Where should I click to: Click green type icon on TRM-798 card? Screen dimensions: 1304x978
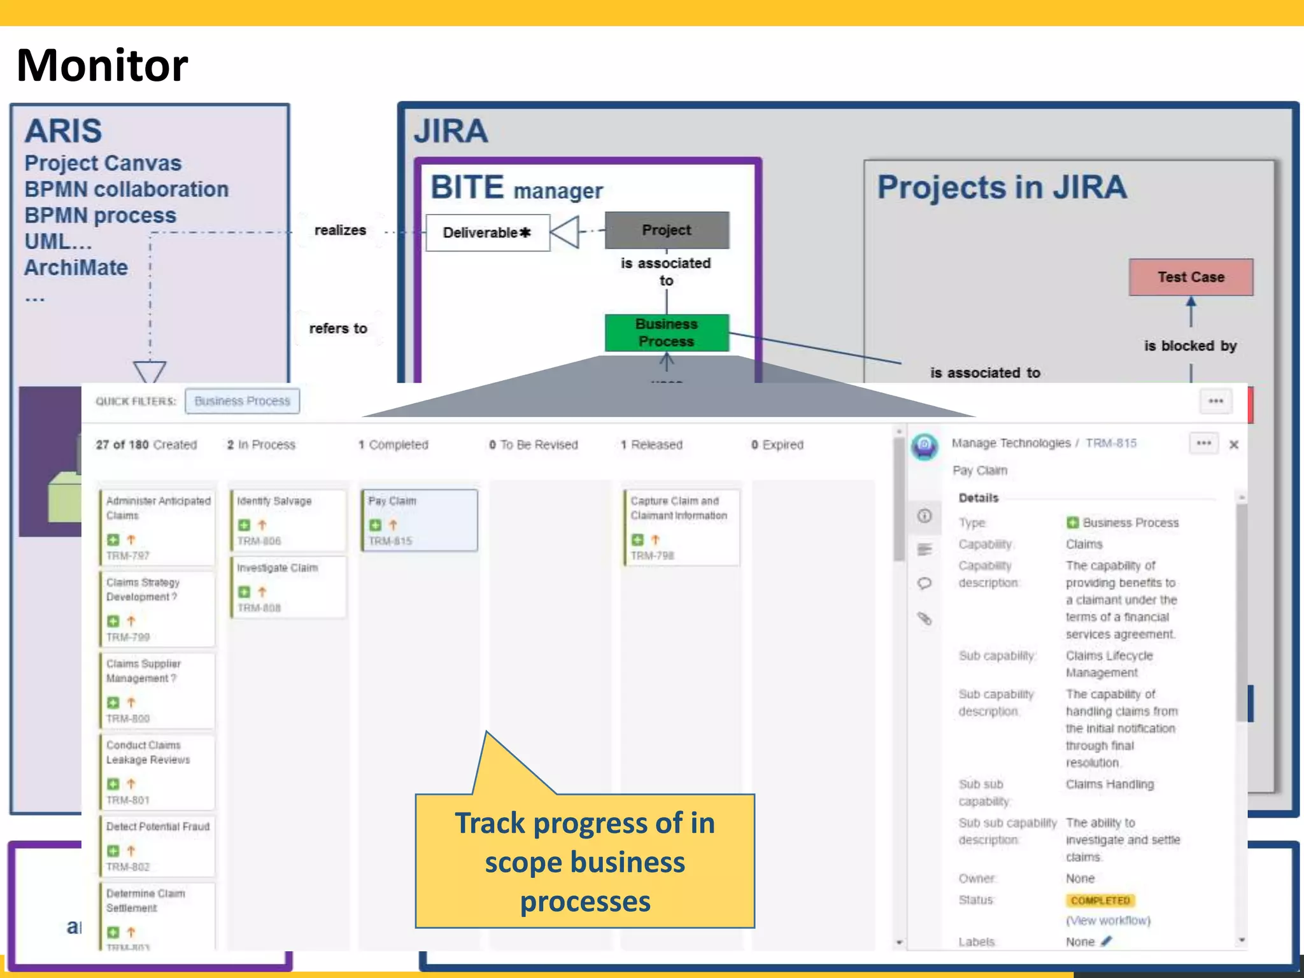(x=637, y=540)
